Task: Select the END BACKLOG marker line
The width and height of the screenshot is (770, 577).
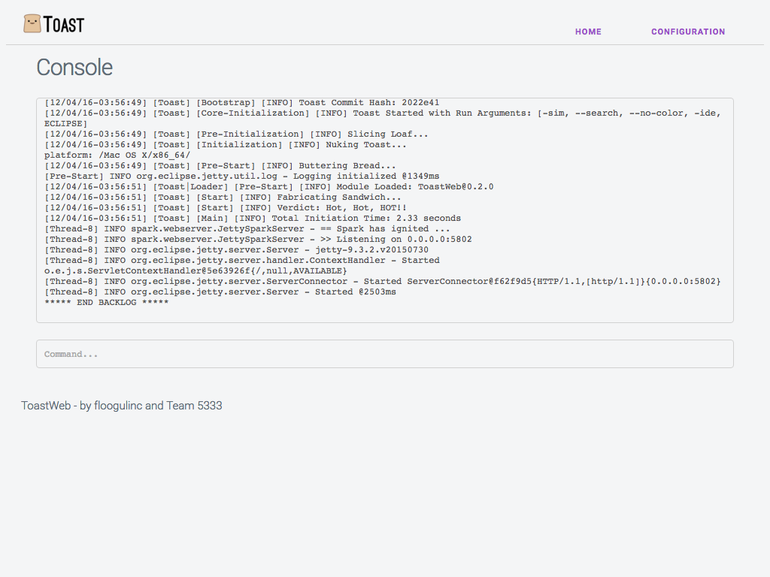Action: (x=106, y=302)
